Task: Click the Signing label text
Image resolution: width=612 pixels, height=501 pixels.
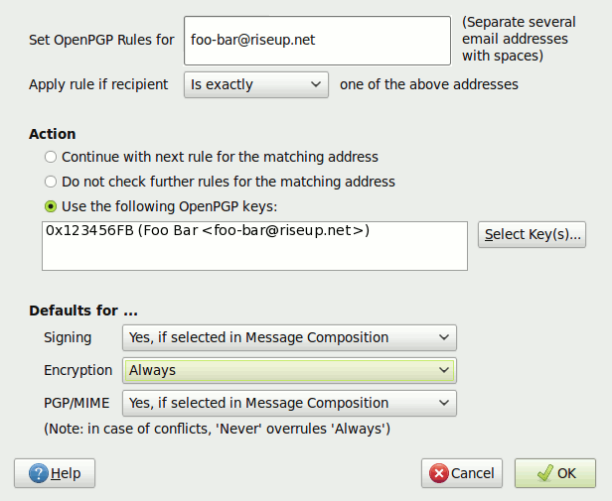Action: [x=68, y=337]
